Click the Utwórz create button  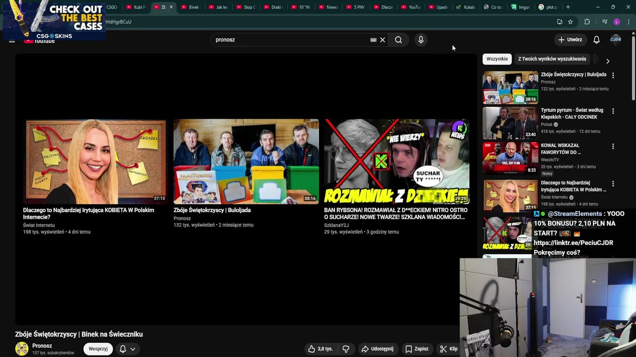(x=570, y=40)
